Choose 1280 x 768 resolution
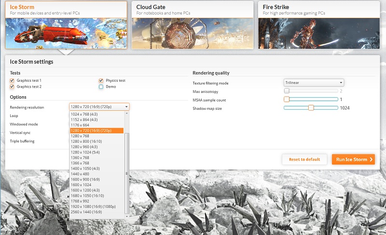386x235 pixels. pyautogui.click(x=97, y=136)
